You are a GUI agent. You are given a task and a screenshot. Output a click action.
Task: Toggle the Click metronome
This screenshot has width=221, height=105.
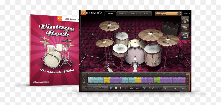coord(145,88)
